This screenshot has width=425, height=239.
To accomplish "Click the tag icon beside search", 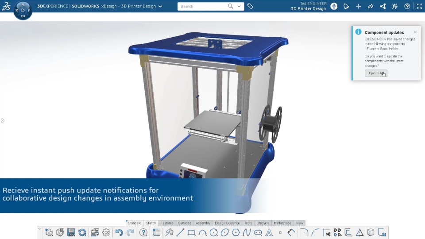I will coord(250,6).
